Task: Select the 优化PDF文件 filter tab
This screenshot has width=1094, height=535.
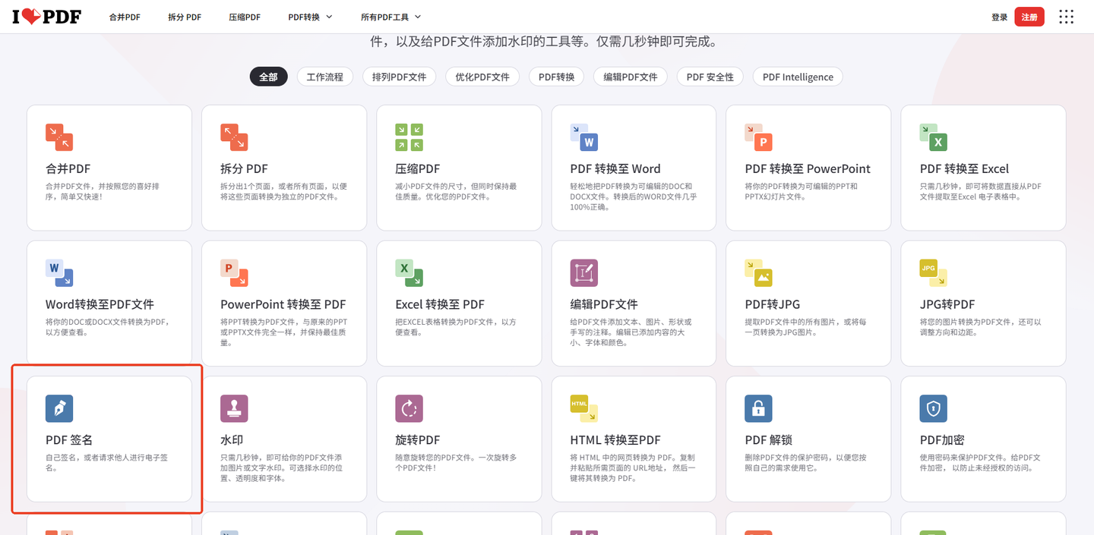Action: 482,77
